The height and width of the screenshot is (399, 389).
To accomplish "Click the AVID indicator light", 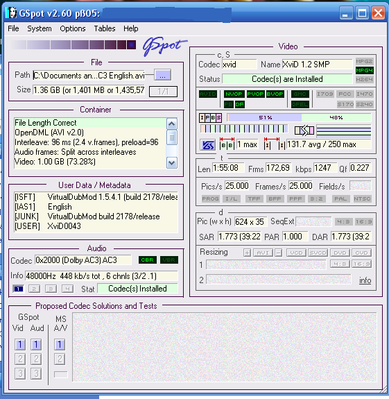I will click(x=208, y=94).
